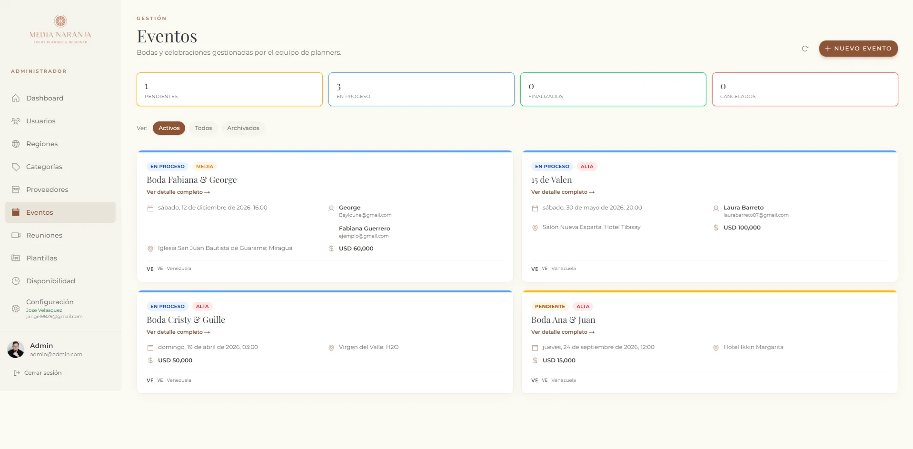
Task: Click the Cerrar sesión logout icon
Action: point(17,373)
